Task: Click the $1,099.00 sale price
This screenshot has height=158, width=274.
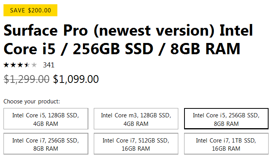Action: 76,79
